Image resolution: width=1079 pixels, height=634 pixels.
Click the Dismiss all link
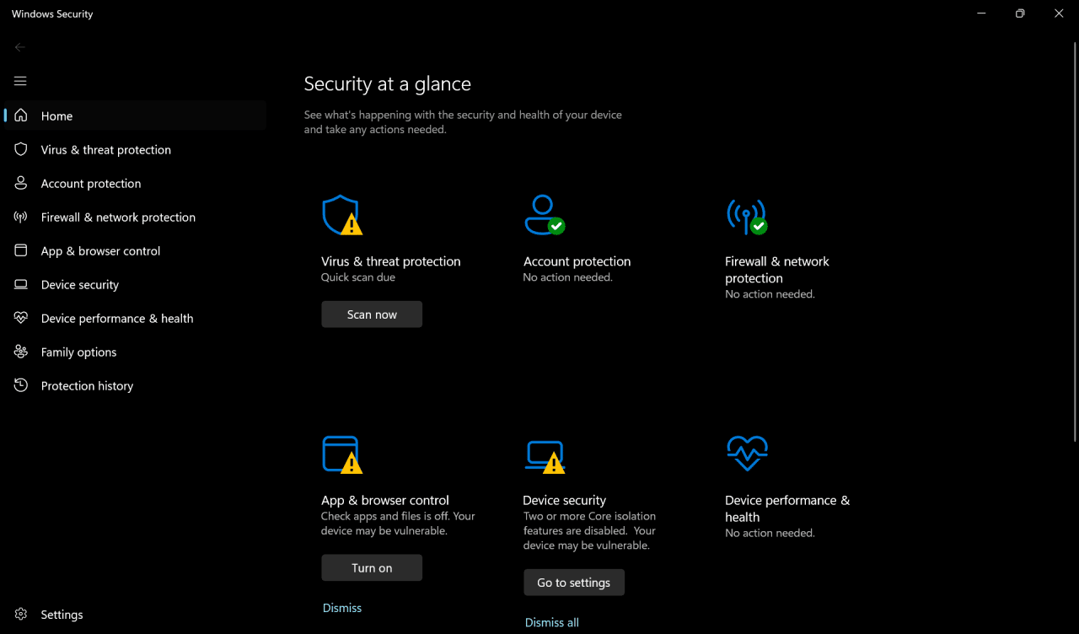552,623
